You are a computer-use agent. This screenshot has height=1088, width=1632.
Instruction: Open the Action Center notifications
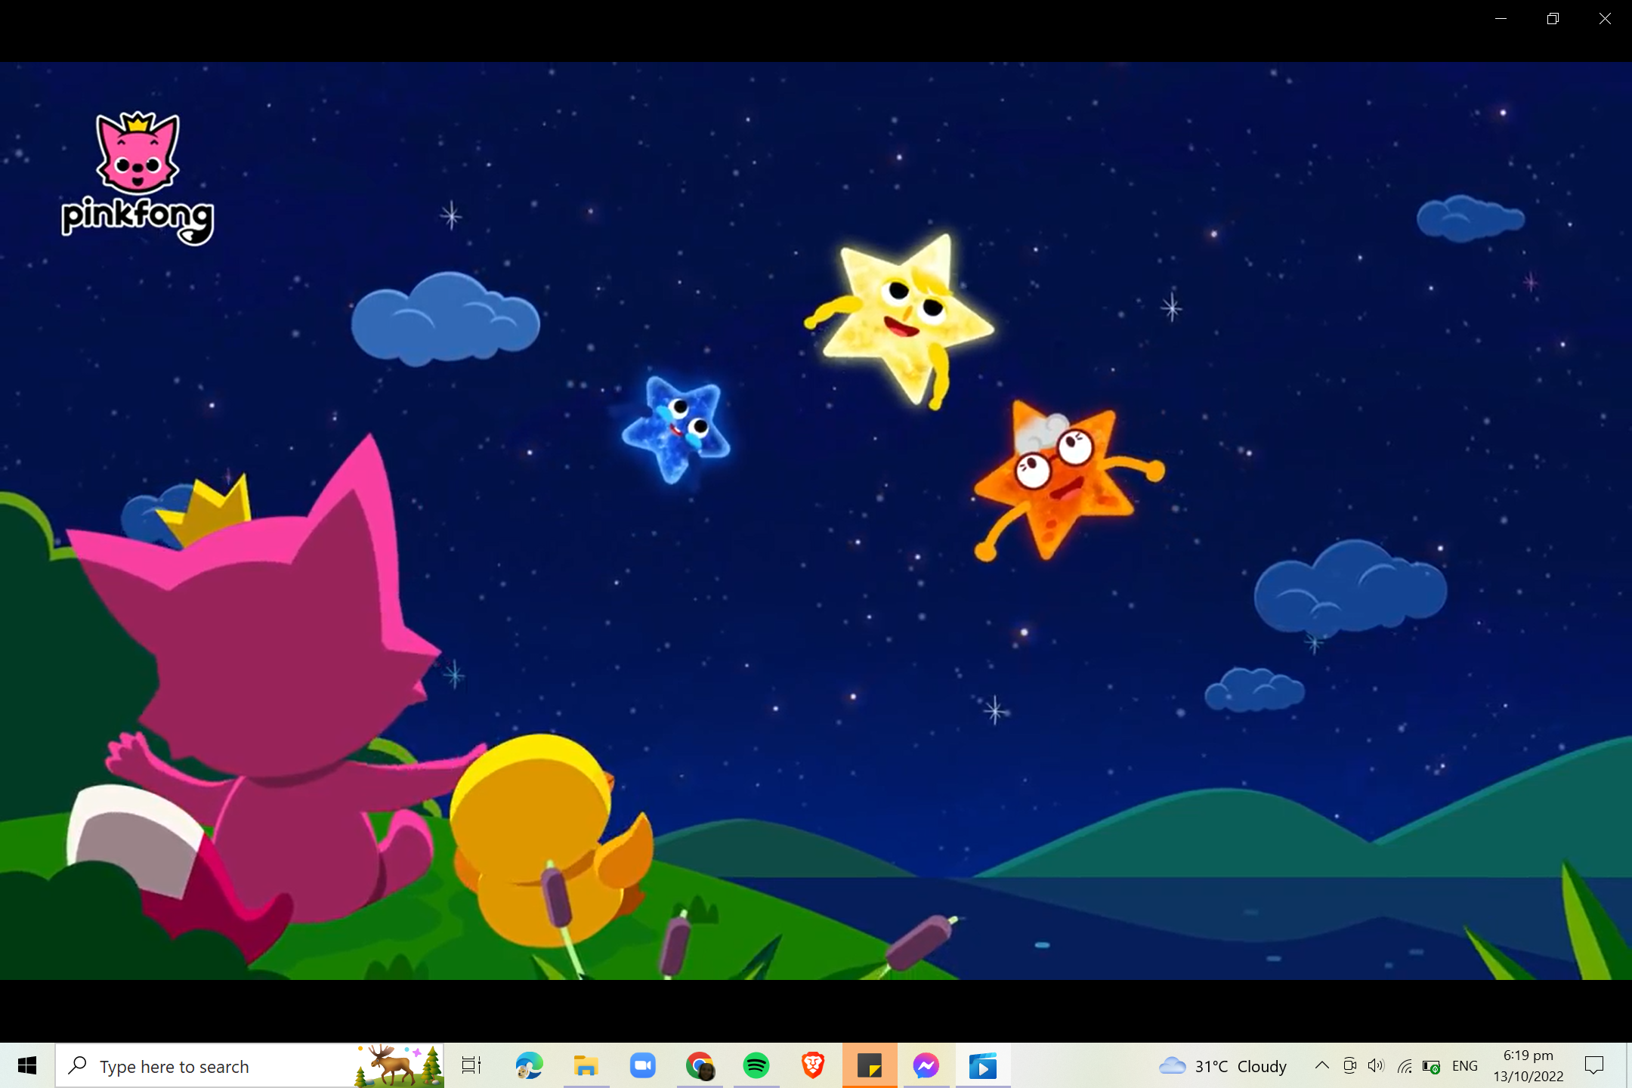click(1594, 1065)
